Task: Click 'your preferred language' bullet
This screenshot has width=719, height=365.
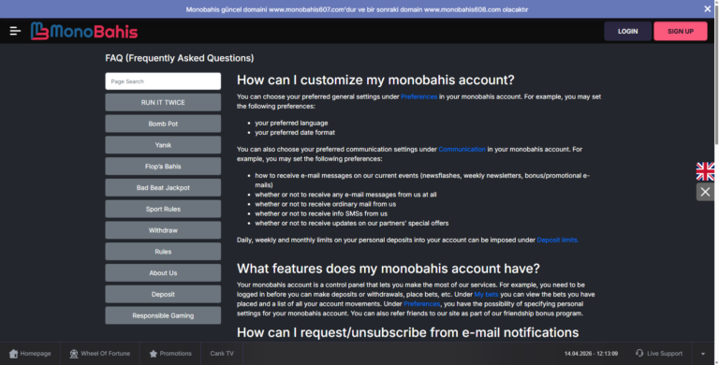Action: [x=292, y=123]
